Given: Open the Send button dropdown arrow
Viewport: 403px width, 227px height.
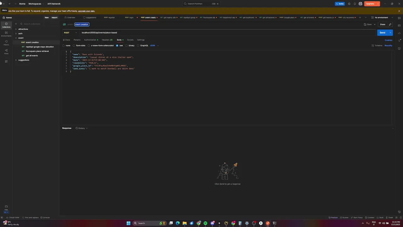Looking at the screenshot, I should pyautogui.click(x=390, y=32).
